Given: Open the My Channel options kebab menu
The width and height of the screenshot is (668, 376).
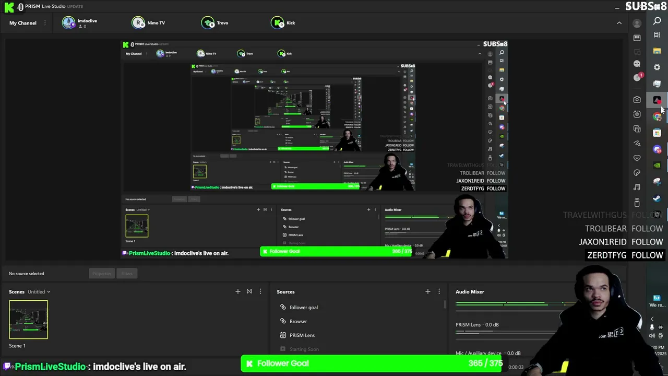Looking at the screenshot, I should point(45,23).
